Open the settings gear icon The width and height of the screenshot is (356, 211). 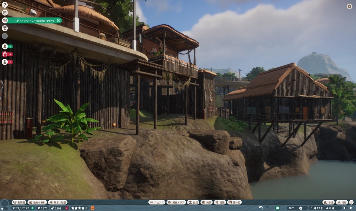pyautogui.click(x=349, y=7)
